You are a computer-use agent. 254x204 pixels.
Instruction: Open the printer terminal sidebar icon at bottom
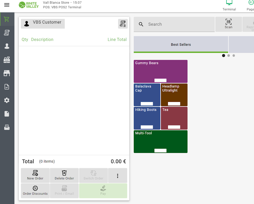pyautogui.click(x=7, y=127)
